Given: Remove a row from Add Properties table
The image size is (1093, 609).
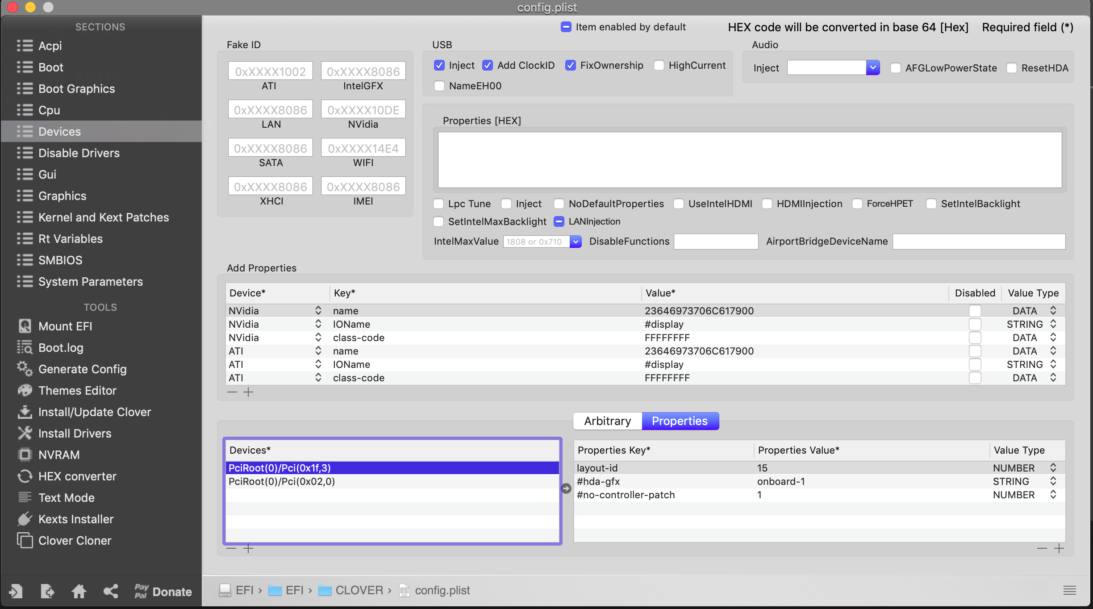Looking at the screenshot, I should 232,392.
